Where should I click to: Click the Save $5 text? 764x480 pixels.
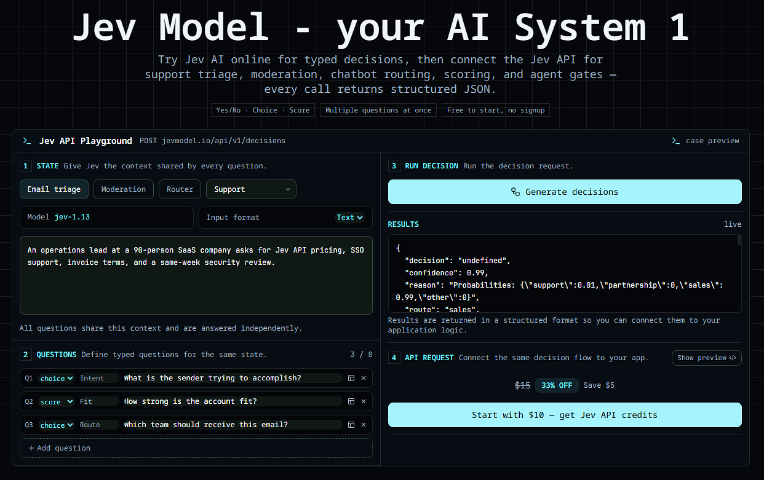tap(599, 385)
